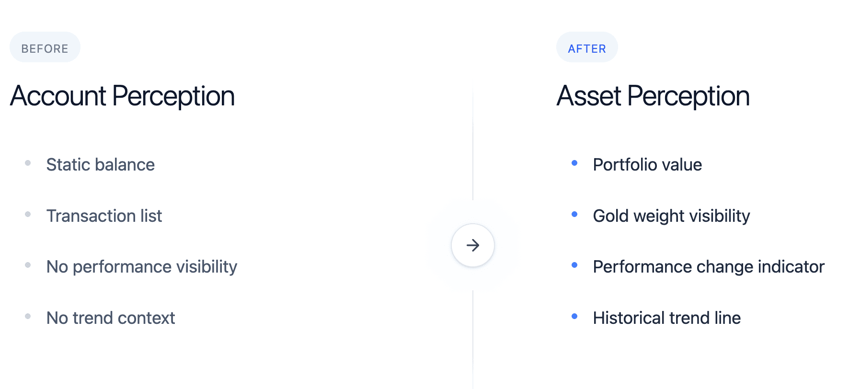The width and height of the screenshot is (849, 389).
Task: Click the gray bullet beside No trend context
Action: click(x=28, y=316)
